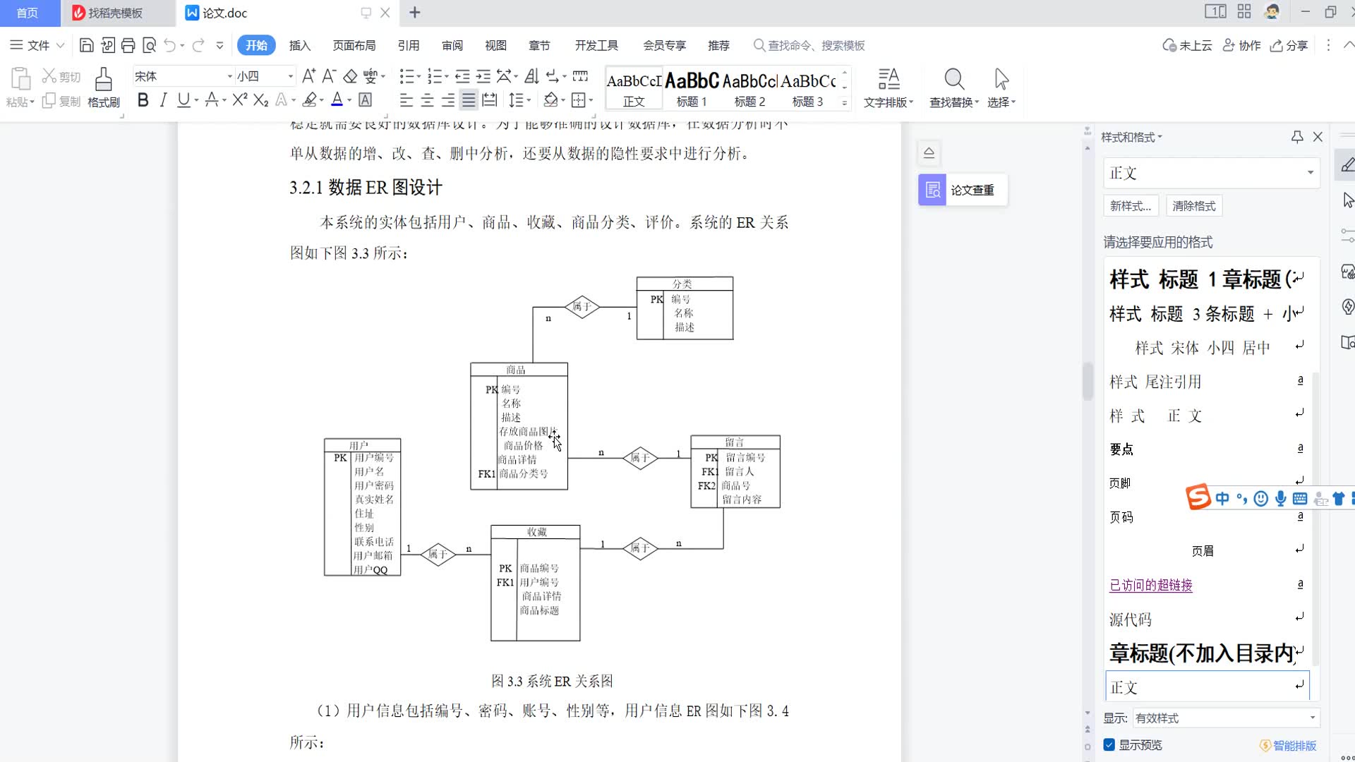Switch to the References tab

(409, 46)
